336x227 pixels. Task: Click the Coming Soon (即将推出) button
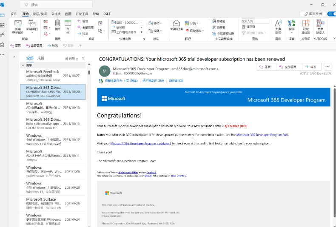pyautogui.click(x=313, y=14)
